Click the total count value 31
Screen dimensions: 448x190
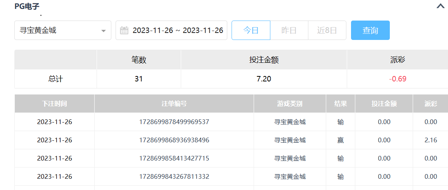[138, 79]
